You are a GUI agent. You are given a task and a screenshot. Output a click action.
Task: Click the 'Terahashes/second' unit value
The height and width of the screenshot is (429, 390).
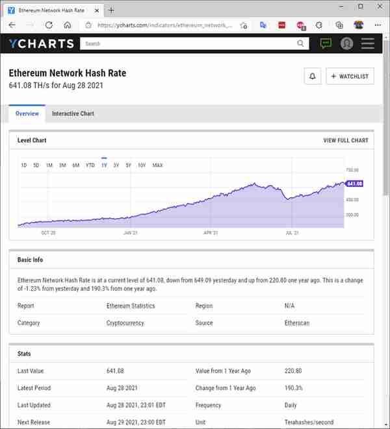[309, 422]
